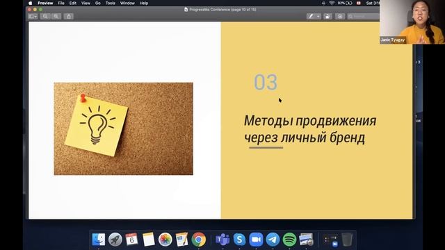445x250 pixels.
Task: Open Notes from the dock
Action: [x=148, y=240]
